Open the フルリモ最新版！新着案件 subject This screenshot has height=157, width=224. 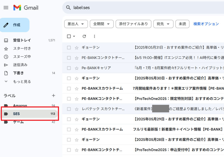click(178, 129)
